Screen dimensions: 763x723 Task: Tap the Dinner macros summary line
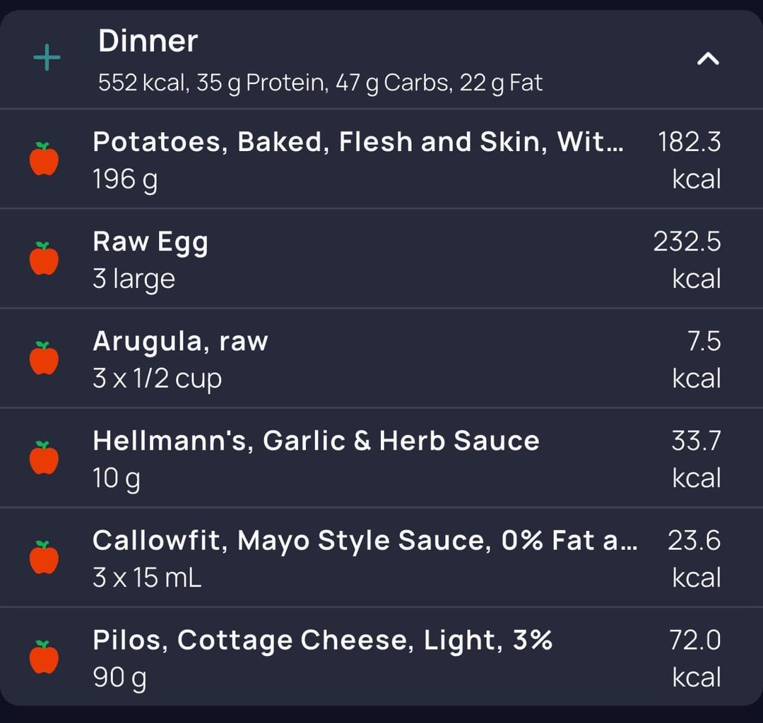tap(320, 83)
